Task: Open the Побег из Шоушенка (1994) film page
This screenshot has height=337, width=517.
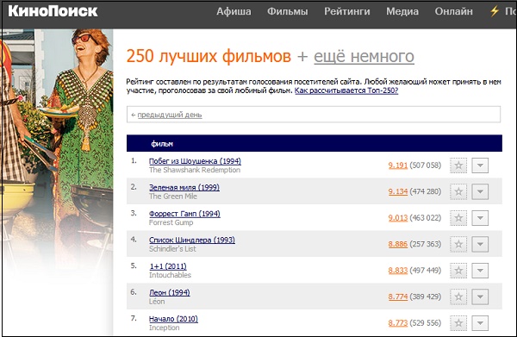Action: click(x=195, y=161)
